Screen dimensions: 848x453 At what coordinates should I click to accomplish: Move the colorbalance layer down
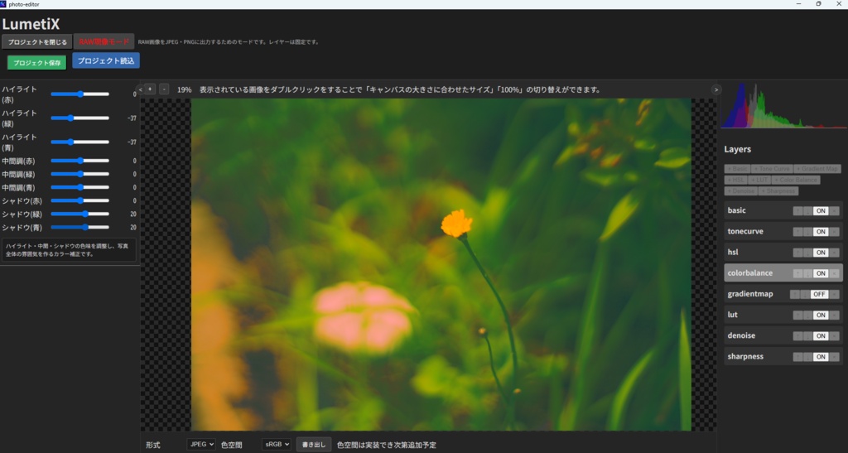(807, 273)
